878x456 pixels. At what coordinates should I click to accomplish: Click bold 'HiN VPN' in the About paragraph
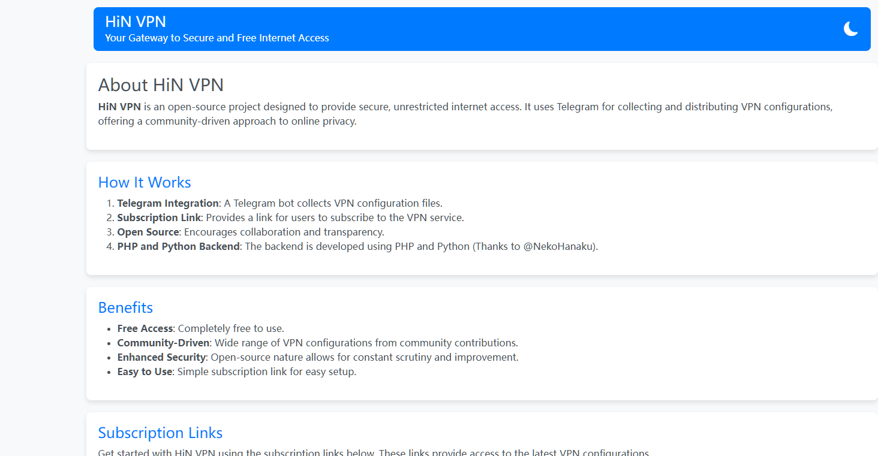click(x=119, y=107)
